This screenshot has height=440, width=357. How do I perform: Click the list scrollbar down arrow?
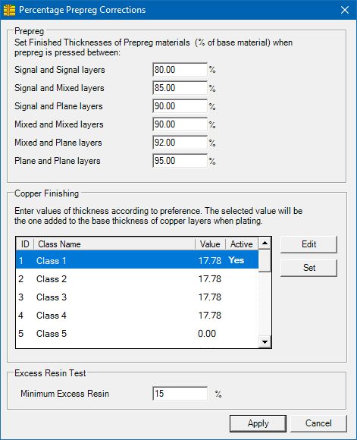click(x=265, y=342)
